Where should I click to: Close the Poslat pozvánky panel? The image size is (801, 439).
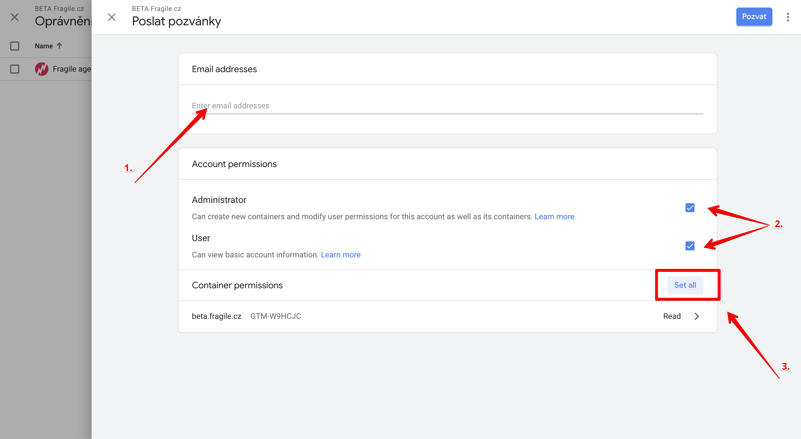tap(112, 17)
